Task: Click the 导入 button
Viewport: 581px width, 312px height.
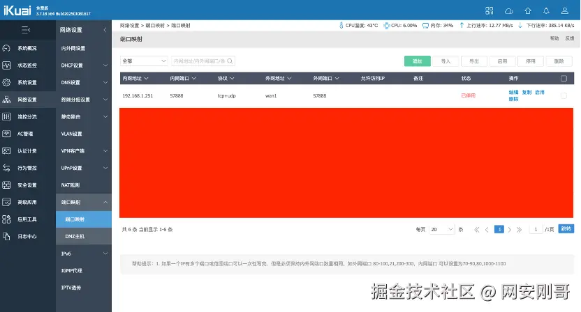Action: (446, 61)
